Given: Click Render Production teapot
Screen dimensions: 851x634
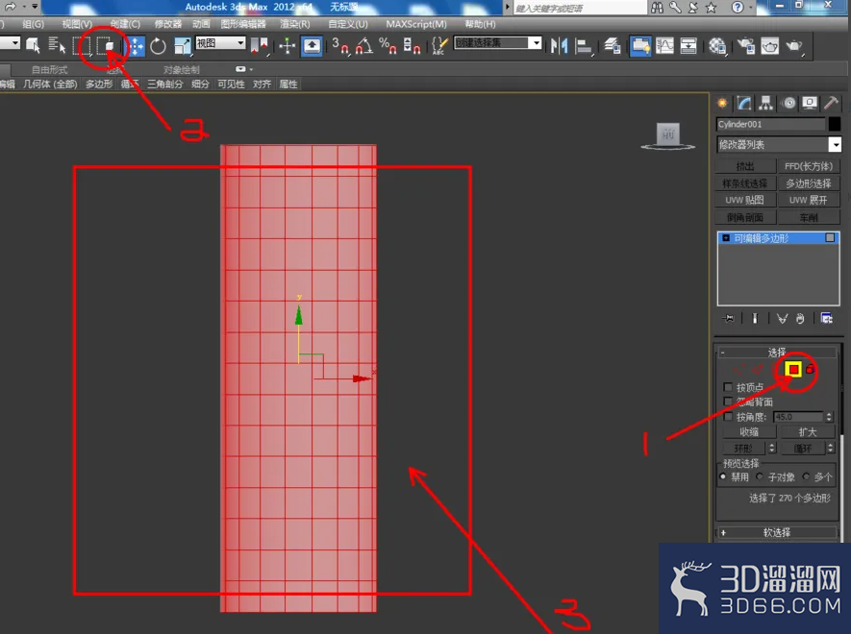Looking at the screenshot, I should tap(794, 46).
